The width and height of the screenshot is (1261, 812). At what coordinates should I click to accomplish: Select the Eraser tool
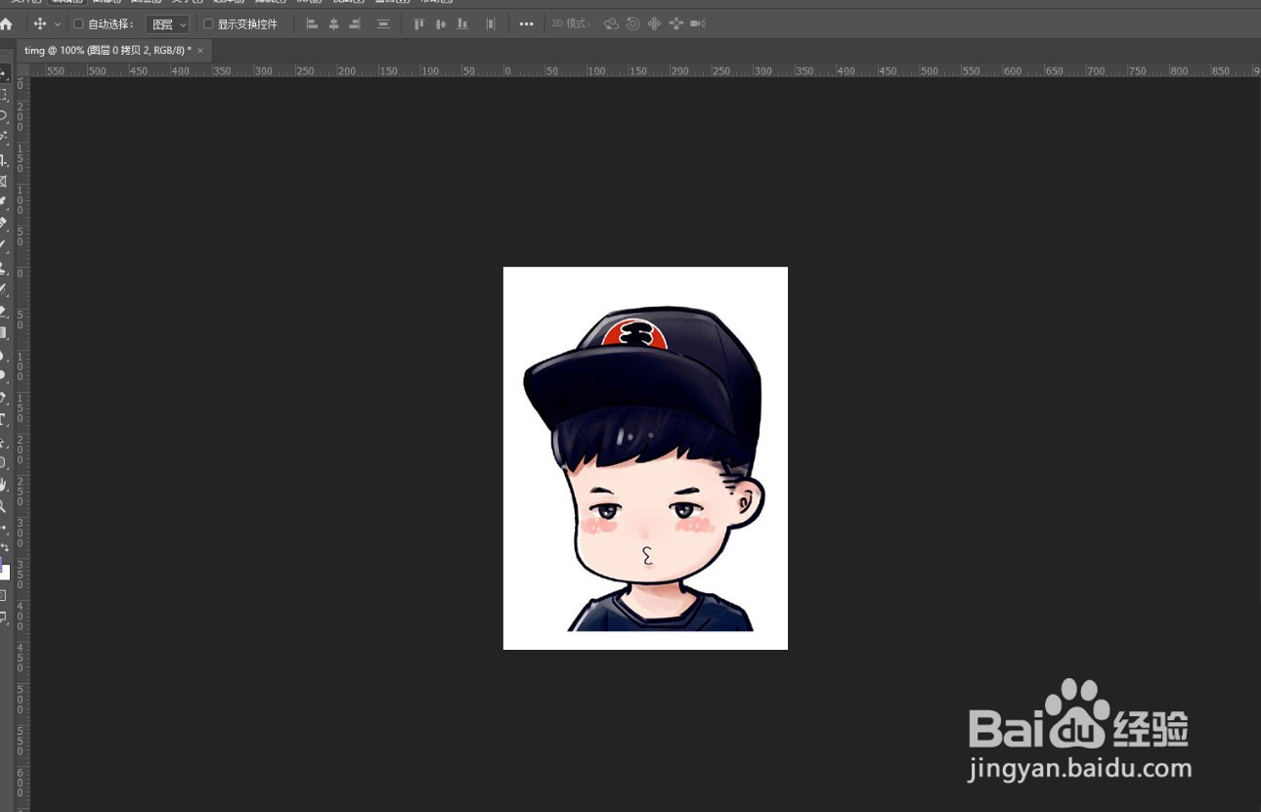(4, 311)
